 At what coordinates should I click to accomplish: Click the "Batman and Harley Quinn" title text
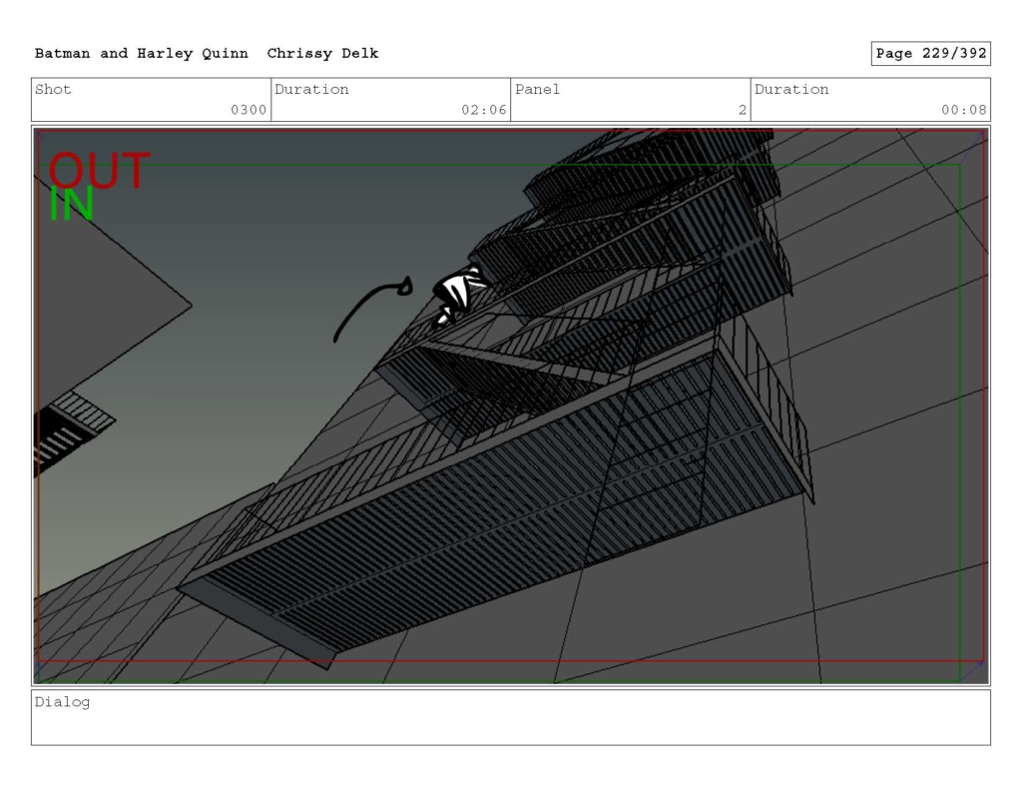[x=142, y=54]
